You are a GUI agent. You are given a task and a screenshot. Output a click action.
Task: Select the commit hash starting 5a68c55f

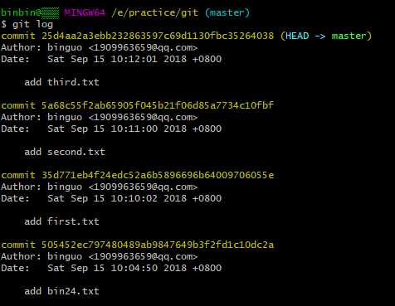[158, 105]
